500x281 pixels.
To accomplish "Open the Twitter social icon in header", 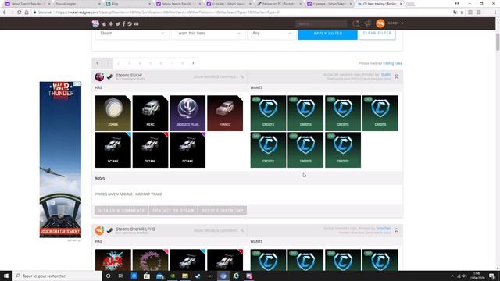I will click(118, 24).
